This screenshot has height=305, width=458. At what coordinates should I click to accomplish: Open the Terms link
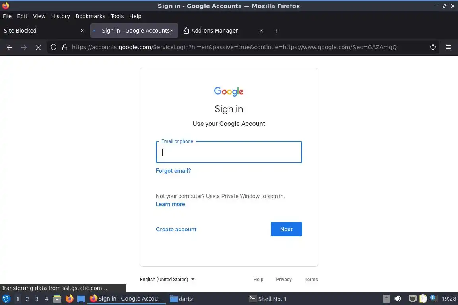point(311,279)
